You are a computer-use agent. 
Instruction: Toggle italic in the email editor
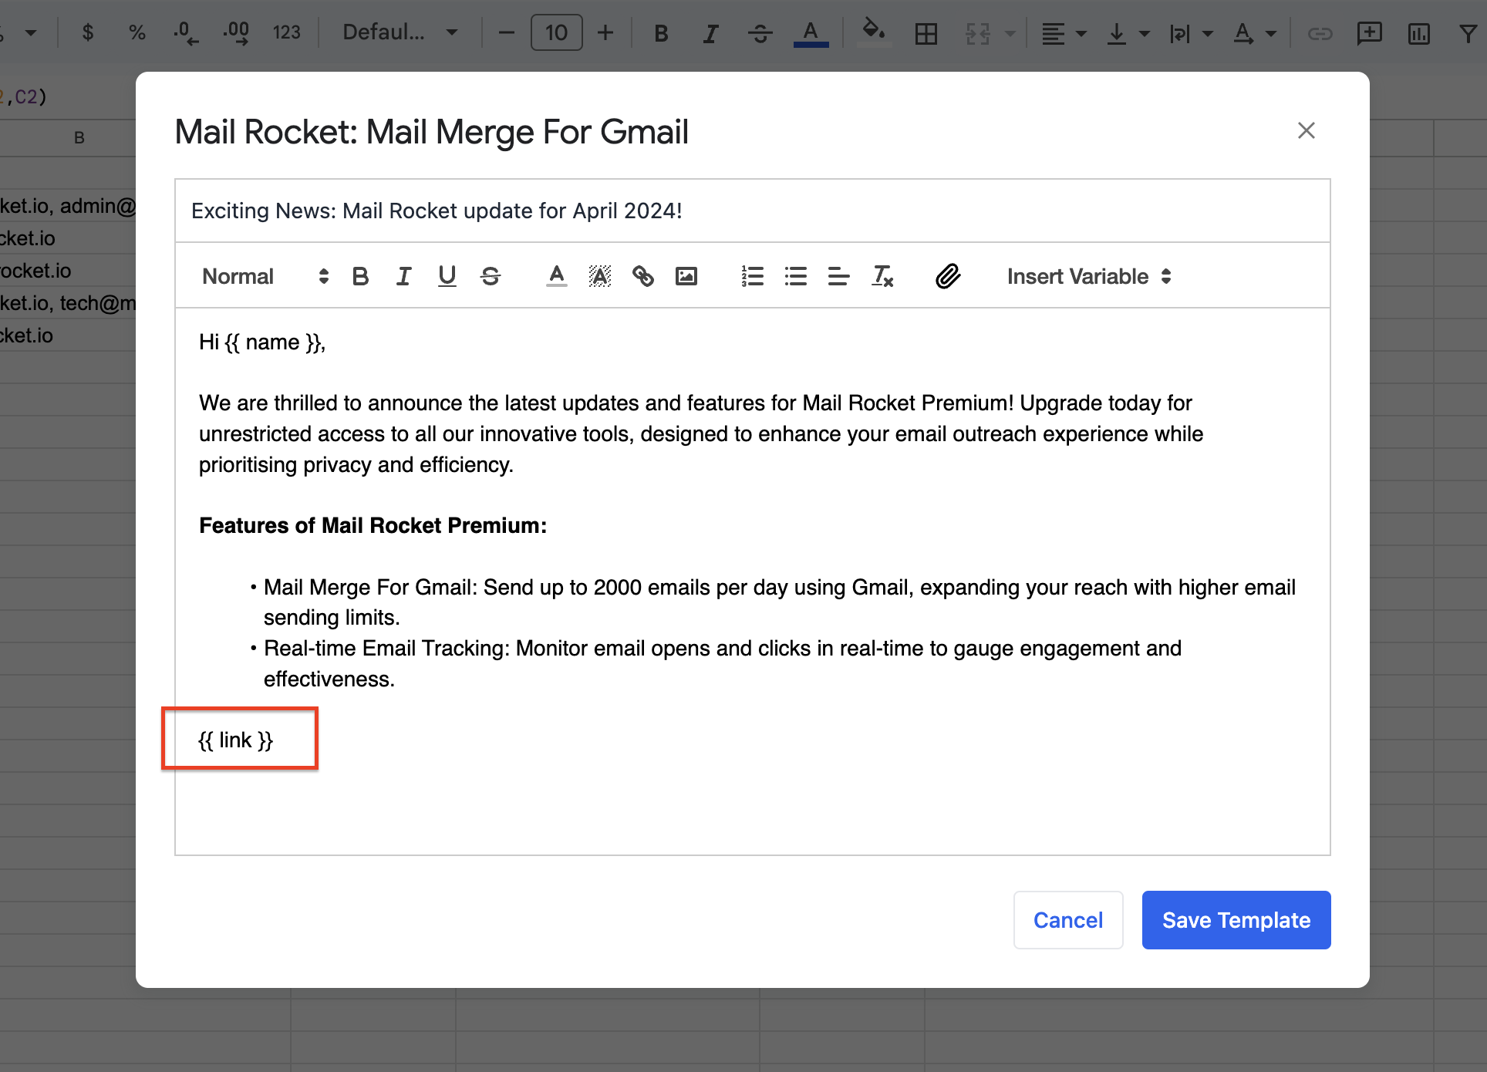pos(403,276)
